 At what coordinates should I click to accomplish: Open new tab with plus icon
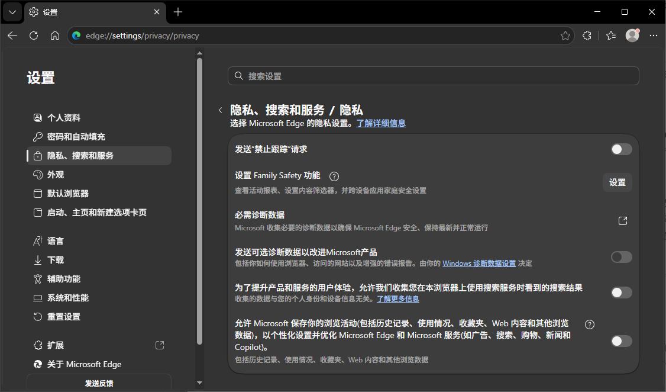tap(178, 12)
